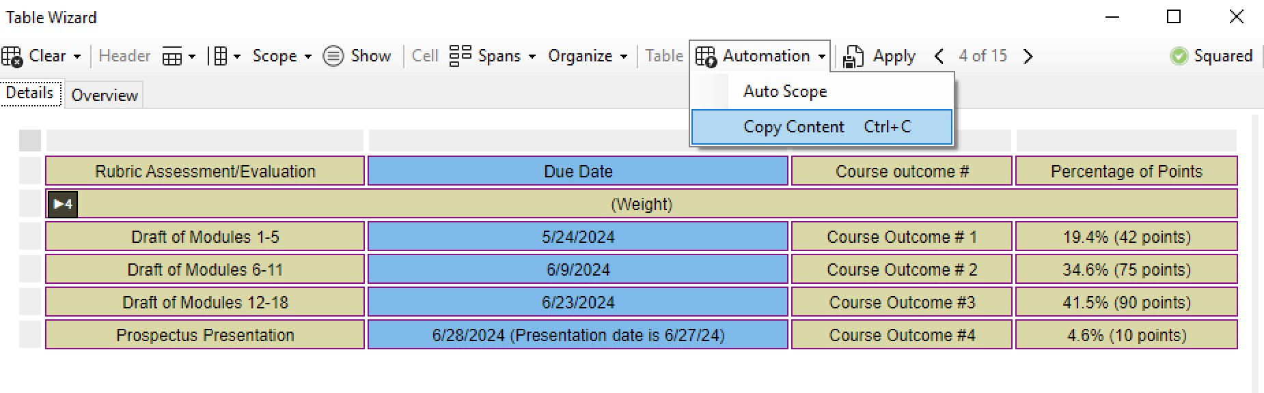
Task: Expand the Organize dropdown
Action: pyautogui.click(x=587, y=57)
